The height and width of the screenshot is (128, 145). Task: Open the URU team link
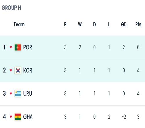point(28,94)
